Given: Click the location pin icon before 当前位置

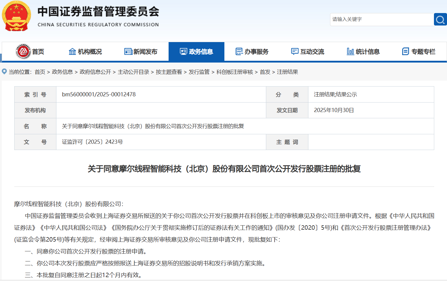Looking at the screenshot, I should pos(4,71).
